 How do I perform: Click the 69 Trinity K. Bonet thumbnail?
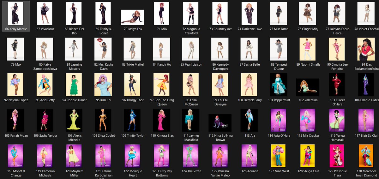pyautogui.click(x=103, y=14)
